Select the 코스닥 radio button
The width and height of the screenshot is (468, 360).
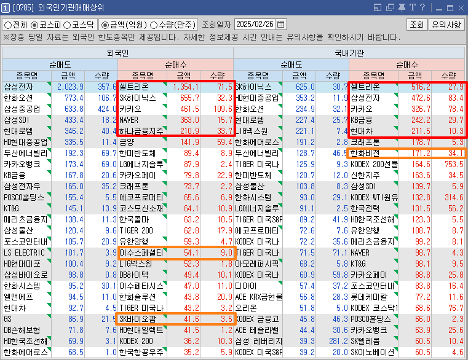pos(67,25)
